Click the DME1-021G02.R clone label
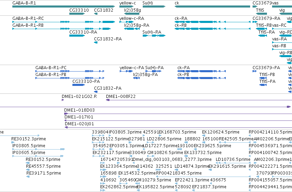The height and width of the screenshot is (192, 292). coord(79,97)
